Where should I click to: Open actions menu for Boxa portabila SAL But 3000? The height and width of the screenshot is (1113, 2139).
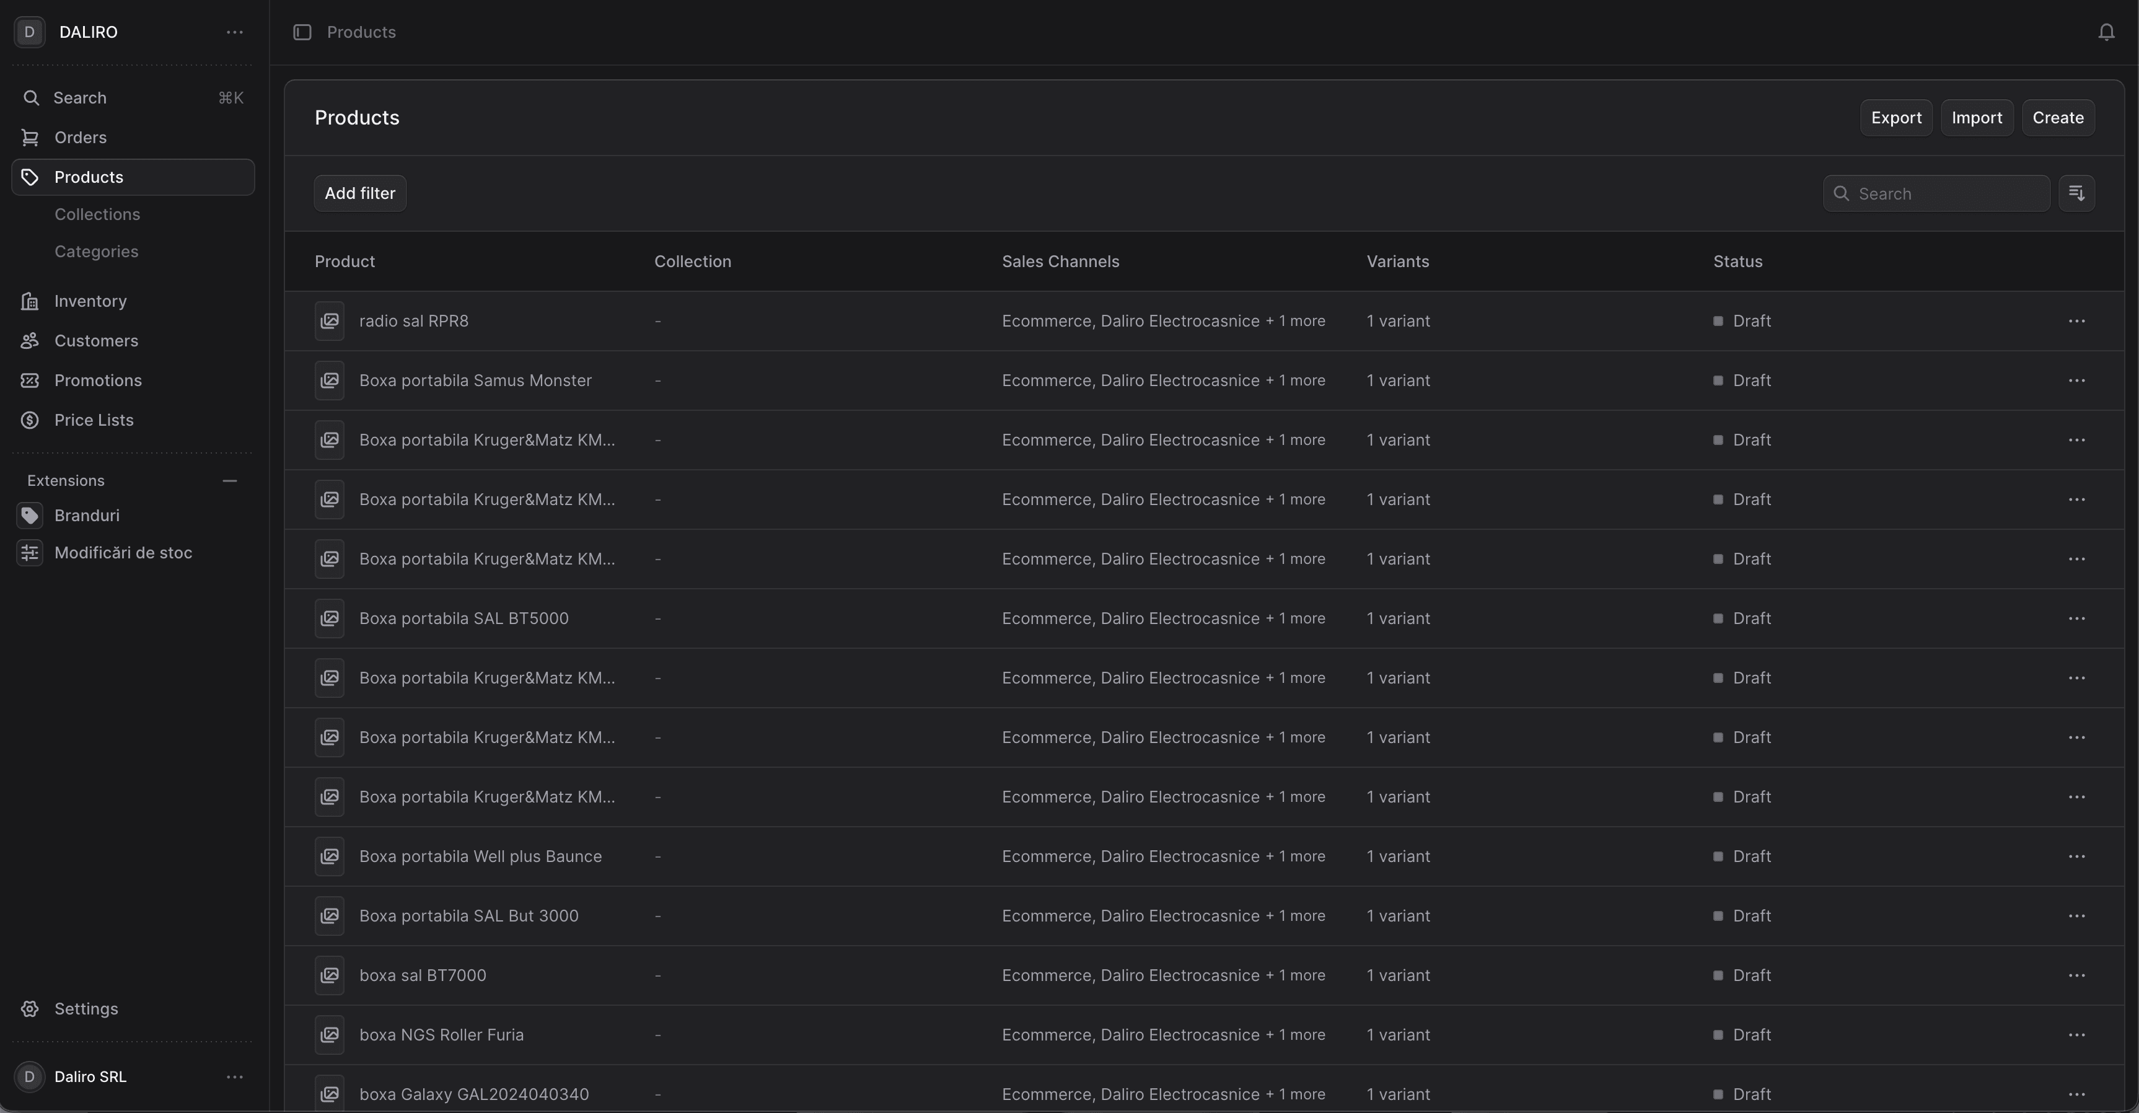pyautogui.click(x=2076, y=916)
